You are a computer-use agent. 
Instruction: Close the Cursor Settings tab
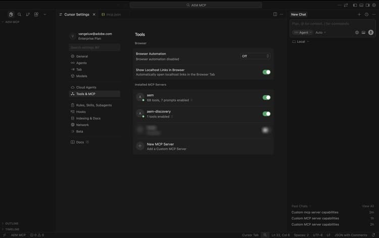pos(94,15)
